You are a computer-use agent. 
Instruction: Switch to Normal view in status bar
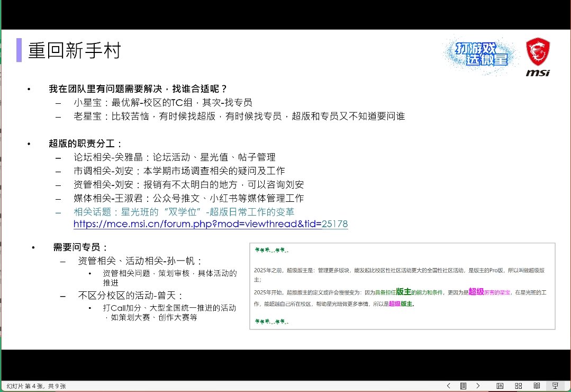tap(499, 386)
